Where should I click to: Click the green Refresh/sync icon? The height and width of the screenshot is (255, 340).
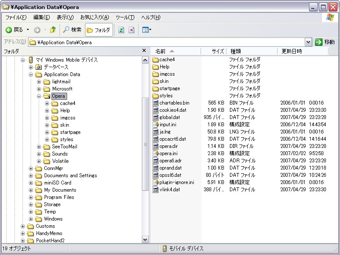[121, 30]
